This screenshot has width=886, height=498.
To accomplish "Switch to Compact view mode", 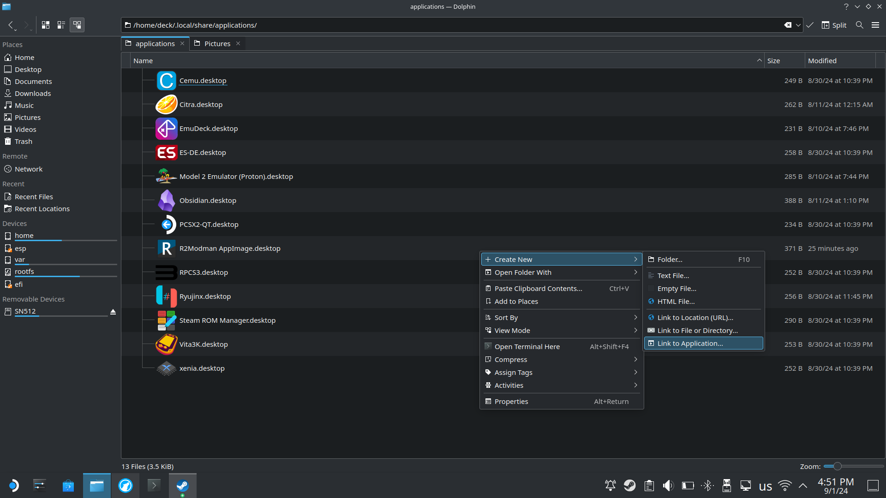I will click(61, 25).
